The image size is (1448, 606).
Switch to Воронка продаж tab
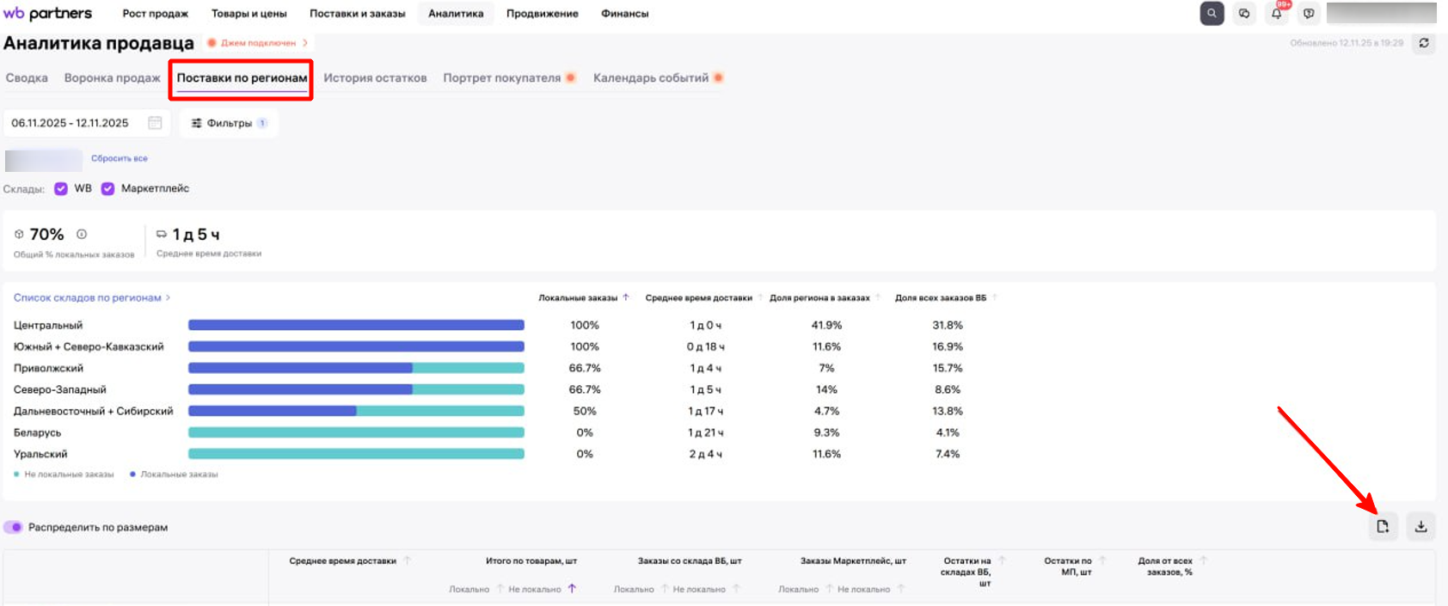click(x=112, y=77)
